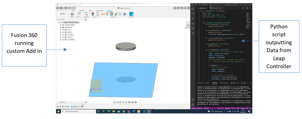
Task: Play the Fusion 360 timeline
Action: pyautogui.click(x=63, y=106)
